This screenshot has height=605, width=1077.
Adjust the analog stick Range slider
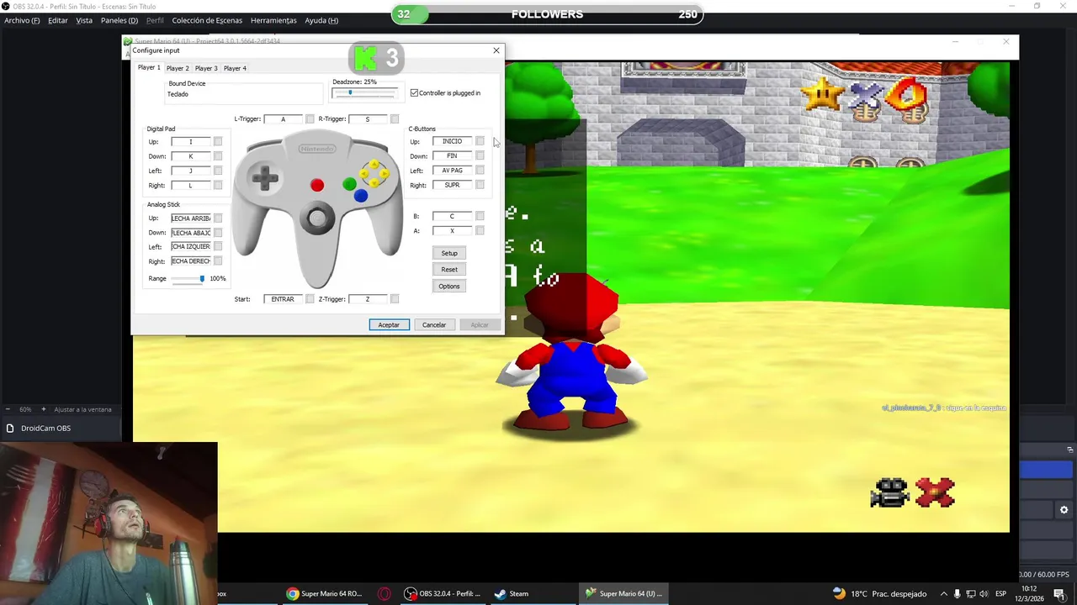188,278
